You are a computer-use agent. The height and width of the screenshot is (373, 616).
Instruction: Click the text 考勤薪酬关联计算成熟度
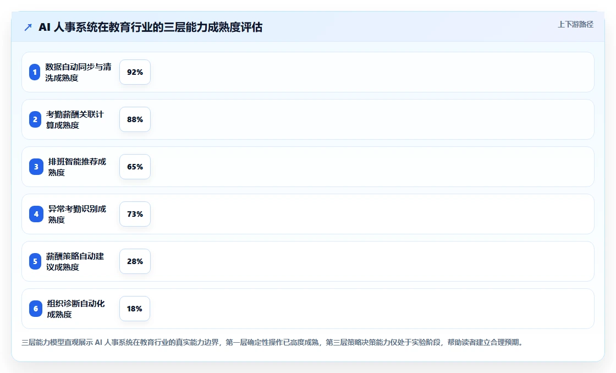pyautogui.click(x=75, y=119)
